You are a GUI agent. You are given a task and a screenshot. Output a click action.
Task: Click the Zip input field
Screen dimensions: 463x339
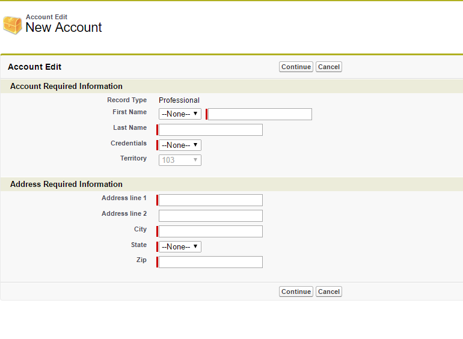point(210,262)
